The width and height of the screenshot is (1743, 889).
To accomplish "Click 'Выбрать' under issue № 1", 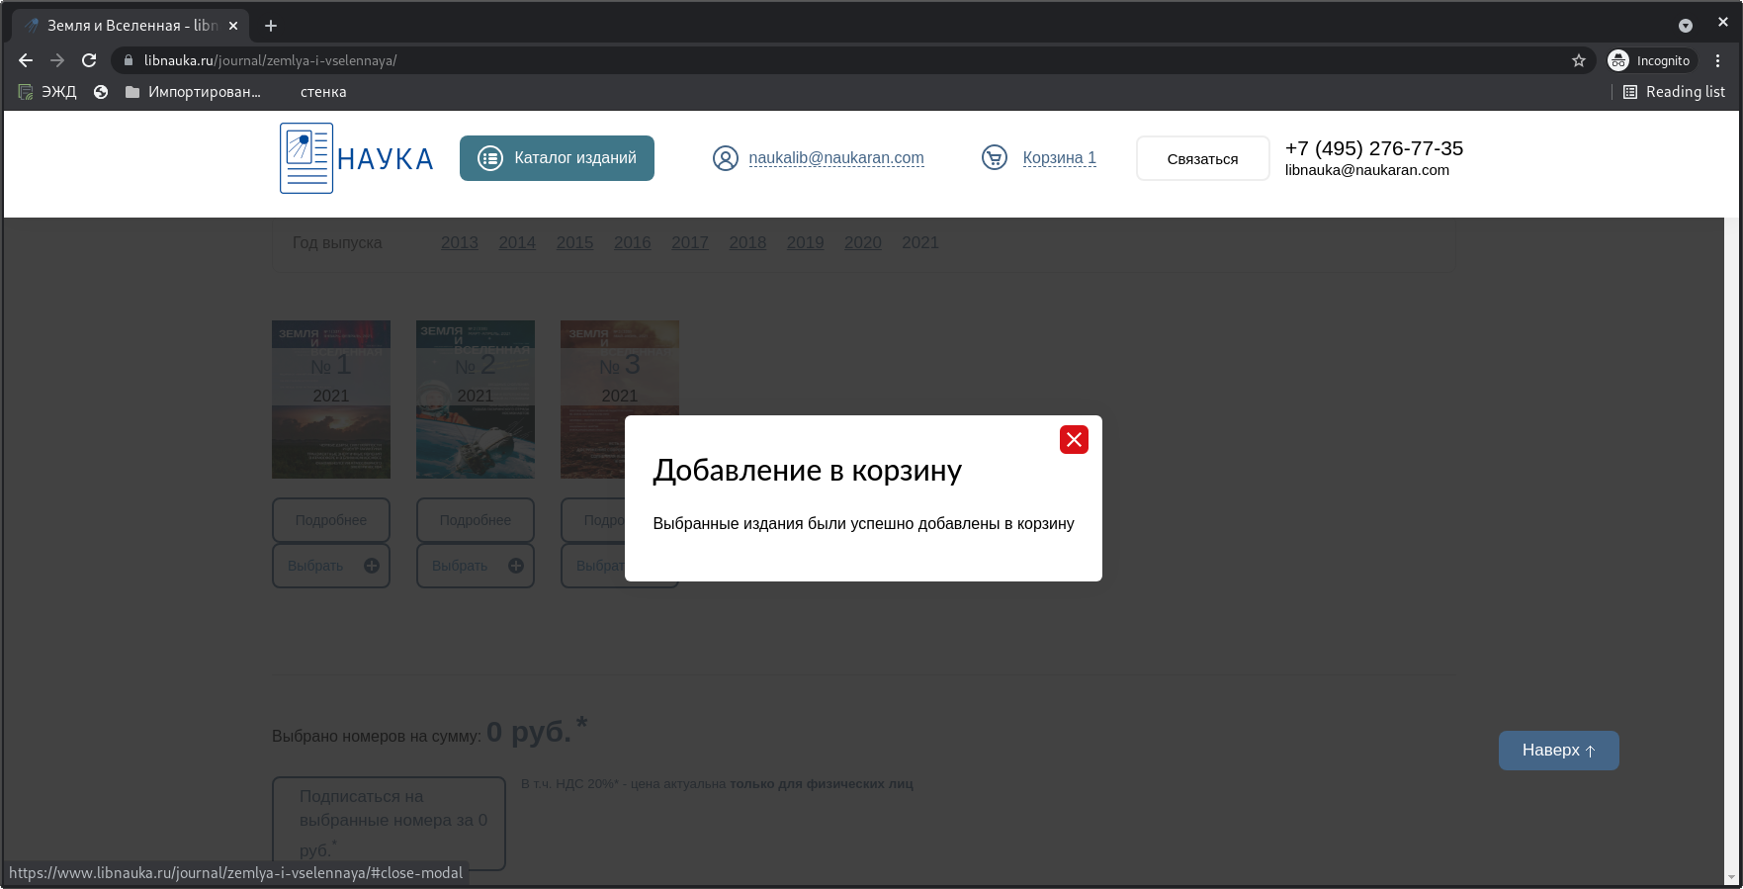I will 331,566.
